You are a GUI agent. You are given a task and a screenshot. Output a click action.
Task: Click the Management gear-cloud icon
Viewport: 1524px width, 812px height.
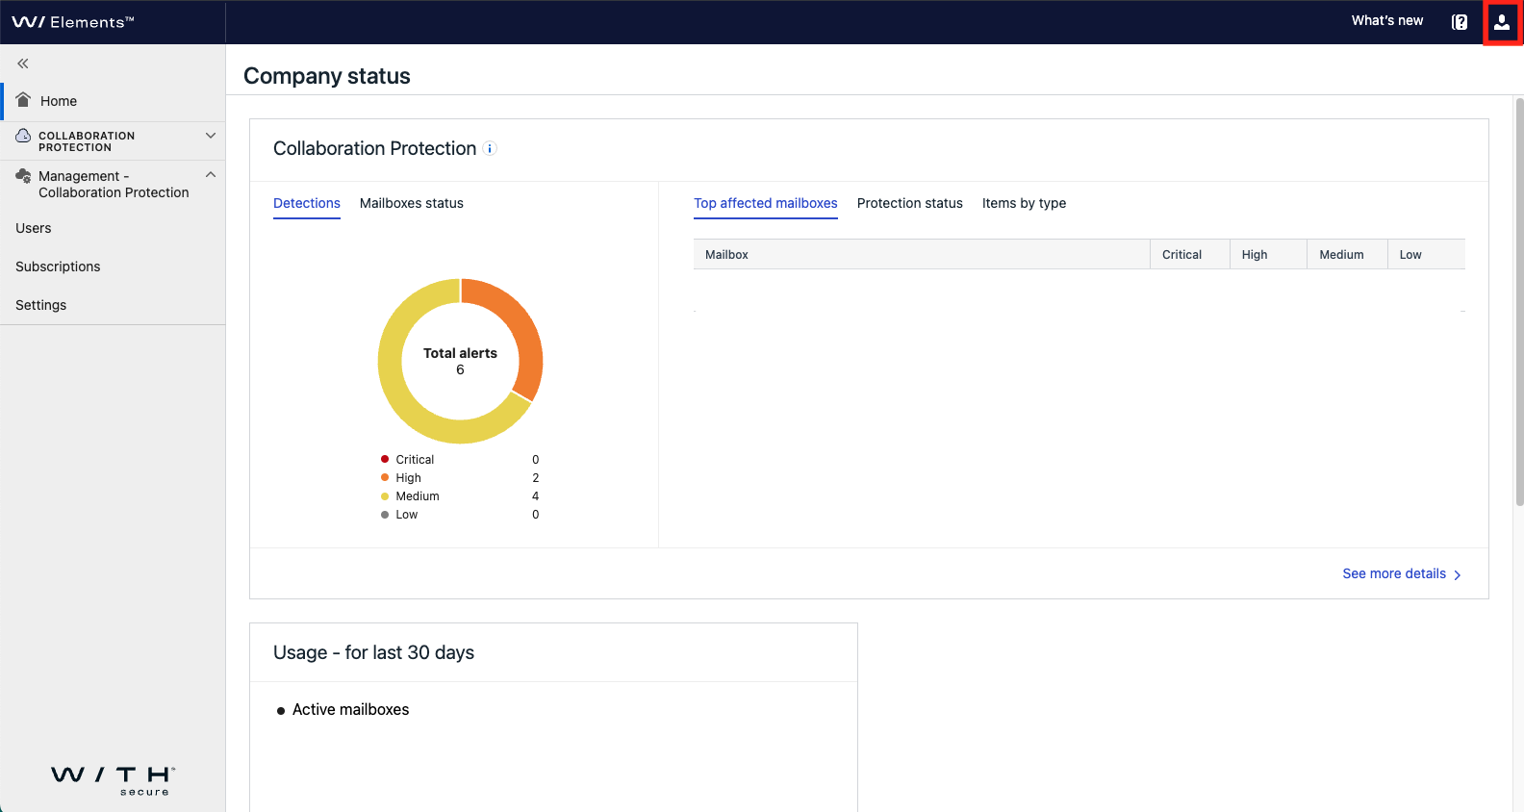point(23,176)
